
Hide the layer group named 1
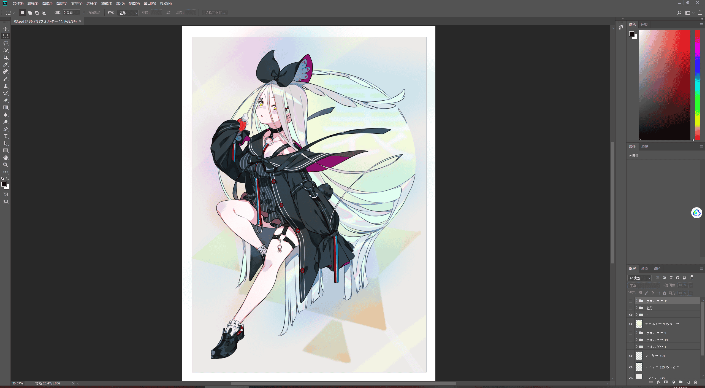tap(631, 315)
